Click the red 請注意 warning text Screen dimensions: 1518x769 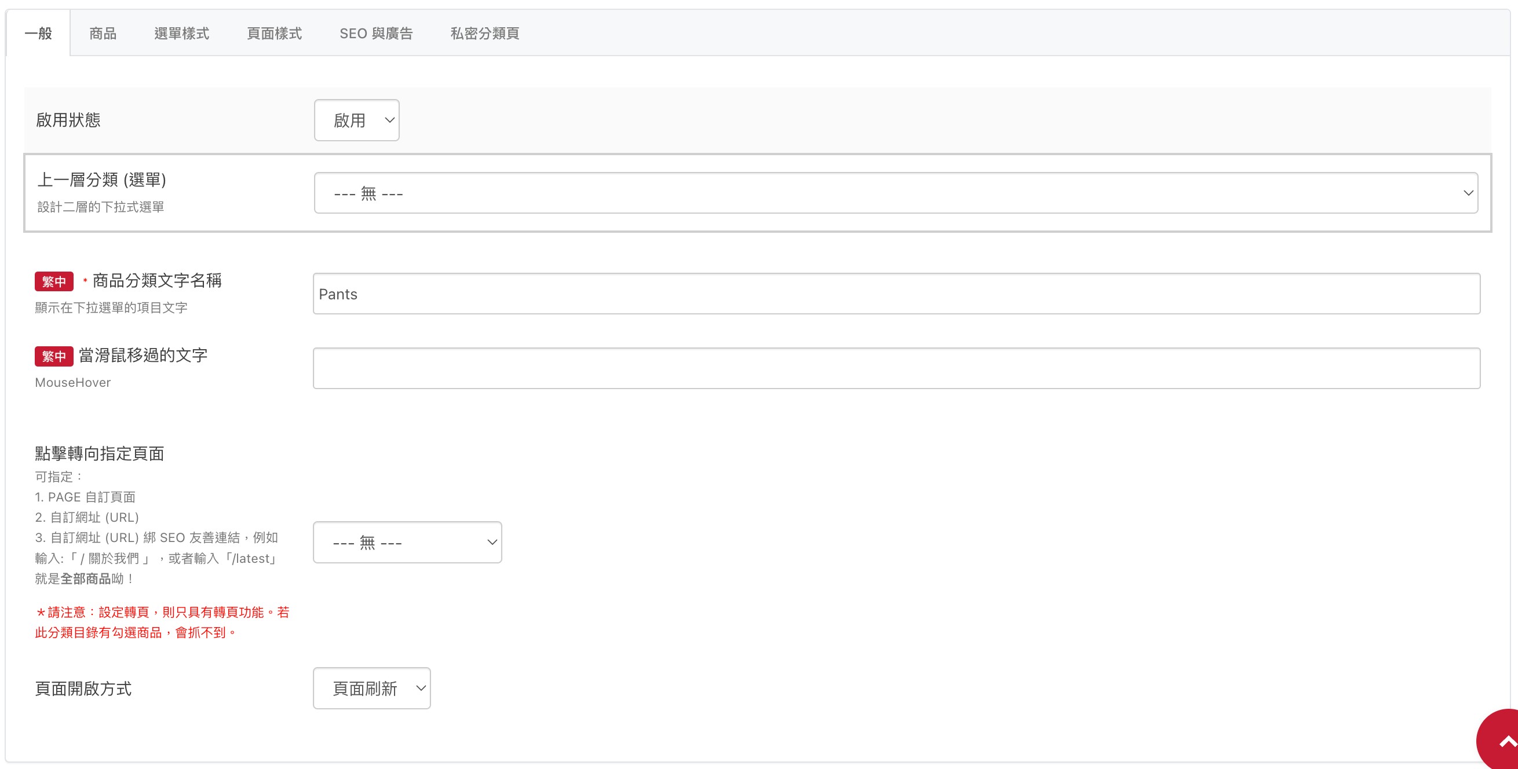163,622
